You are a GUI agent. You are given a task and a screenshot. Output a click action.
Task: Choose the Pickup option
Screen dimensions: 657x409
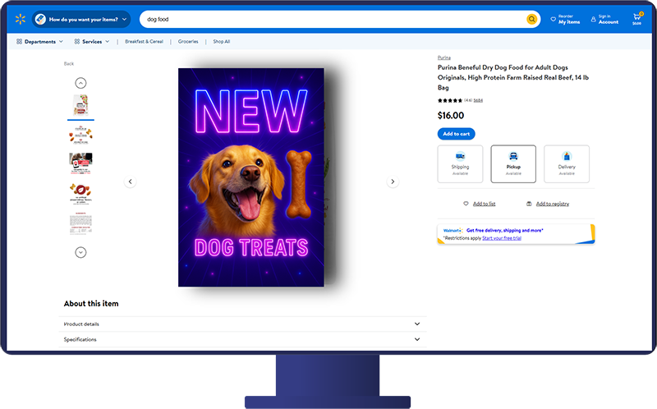[x=513, y=164]
